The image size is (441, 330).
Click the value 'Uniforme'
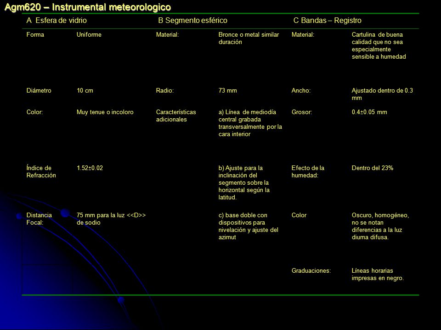coord(89,34)
